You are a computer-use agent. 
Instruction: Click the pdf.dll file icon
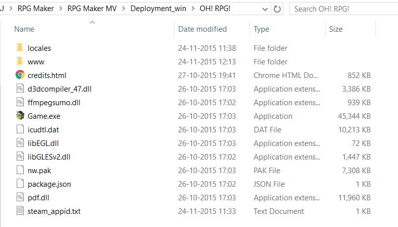(x=20, y=197)
